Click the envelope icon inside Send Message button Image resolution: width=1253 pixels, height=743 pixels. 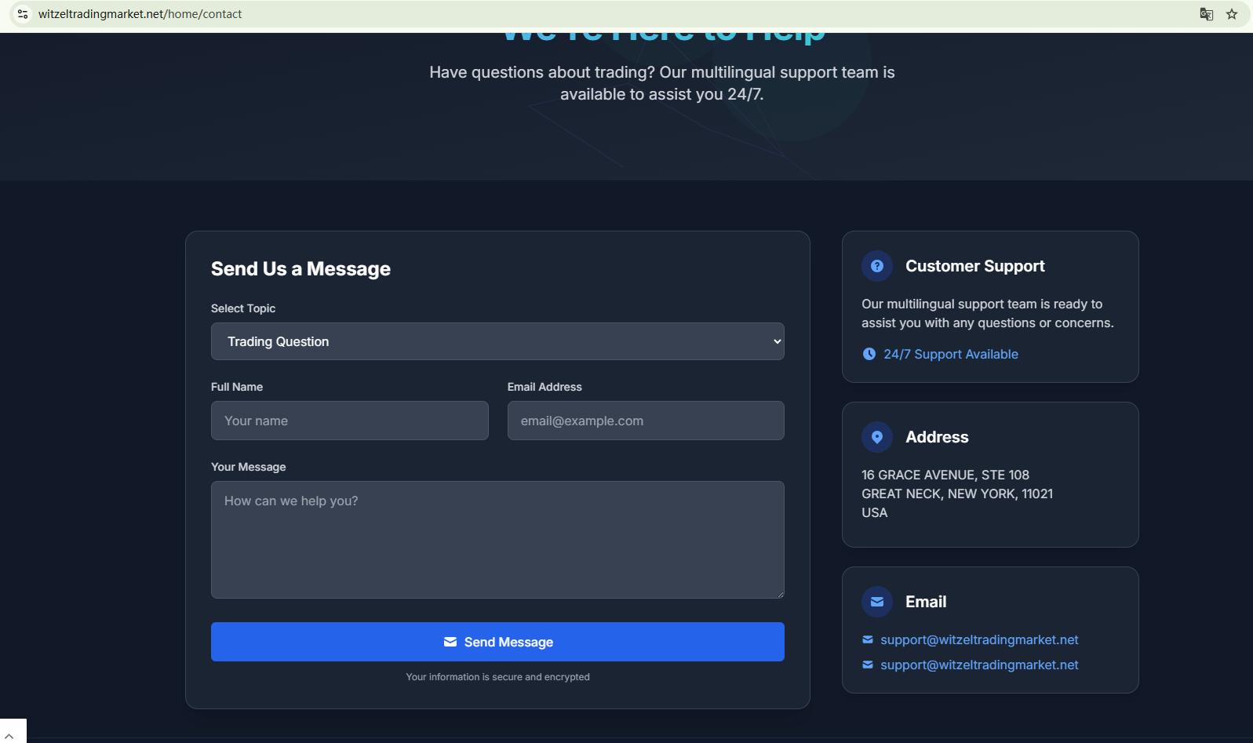450,642
